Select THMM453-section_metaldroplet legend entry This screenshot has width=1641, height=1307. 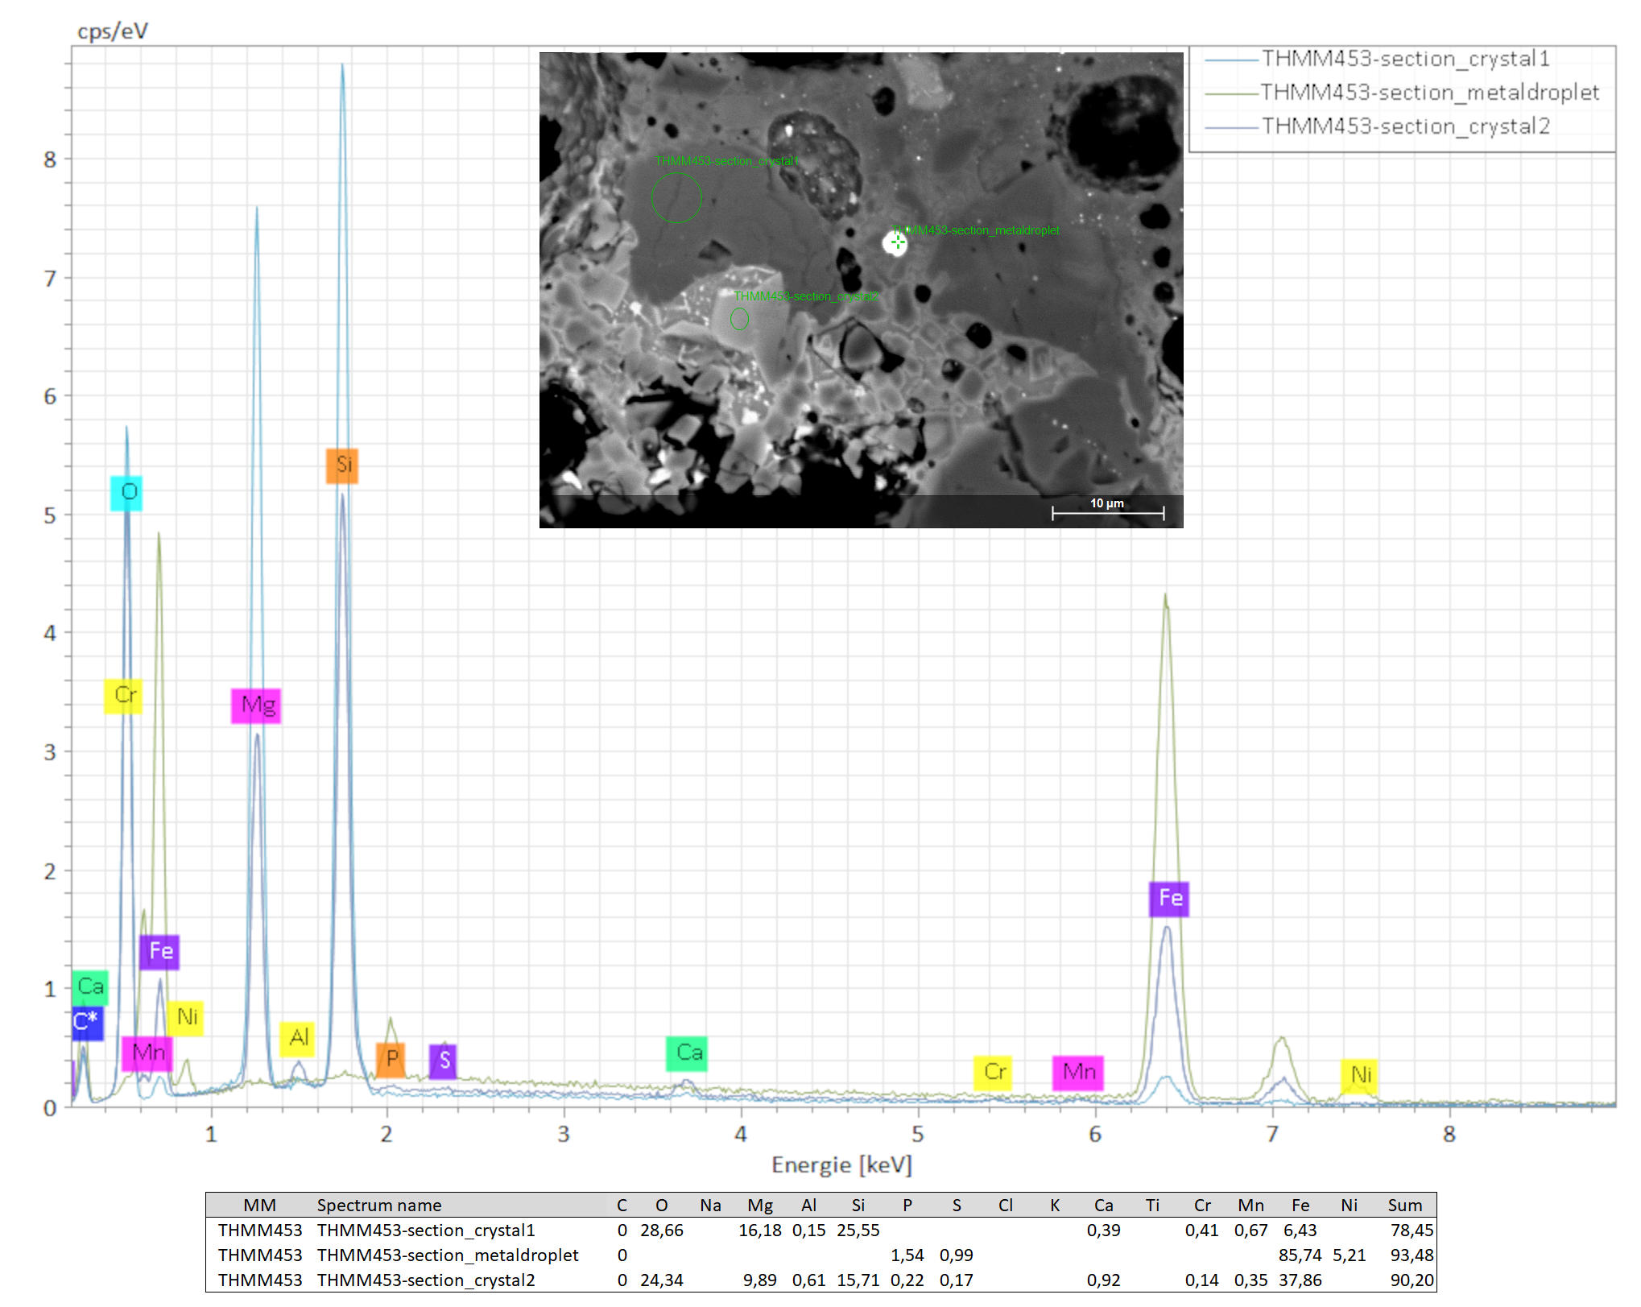coord(1428,93)
